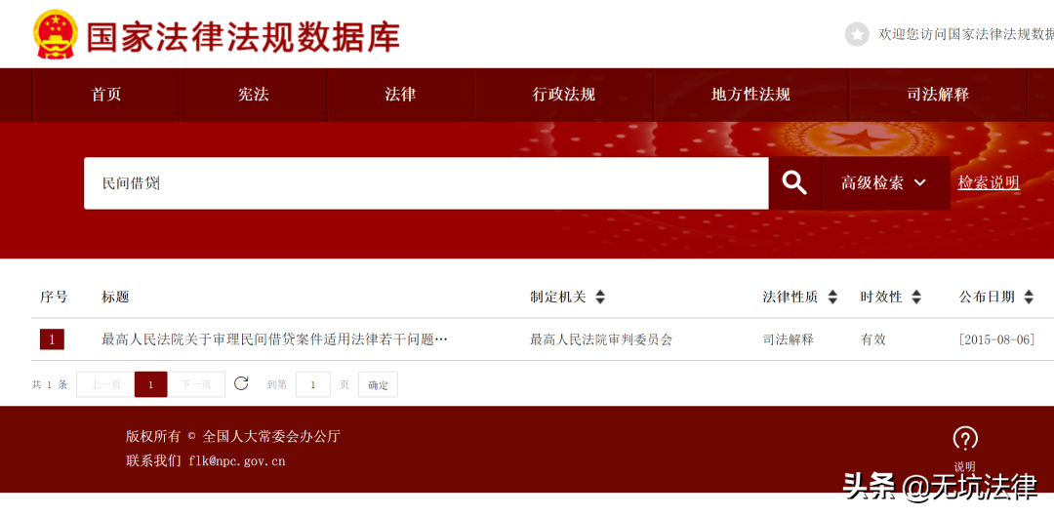Screen dimensions: 1054x517
Task: Click the 标题 column header
Action: pos(115,297)
